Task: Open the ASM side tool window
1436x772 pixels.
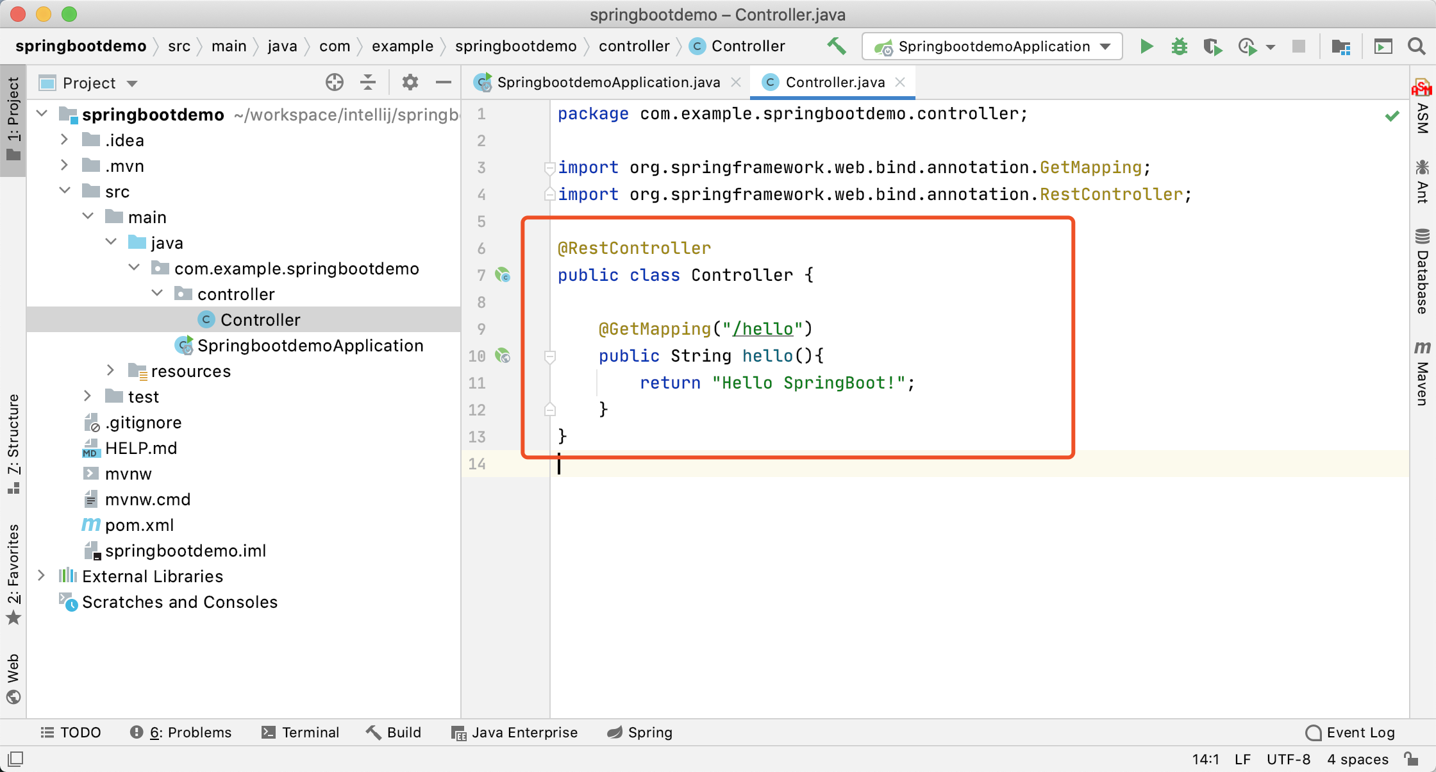Action: 1422,106
